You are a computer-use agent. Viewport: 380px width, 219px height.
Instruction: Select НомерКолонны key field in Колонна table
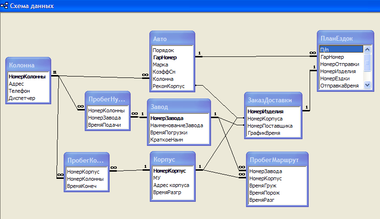(x=28, y=77)
